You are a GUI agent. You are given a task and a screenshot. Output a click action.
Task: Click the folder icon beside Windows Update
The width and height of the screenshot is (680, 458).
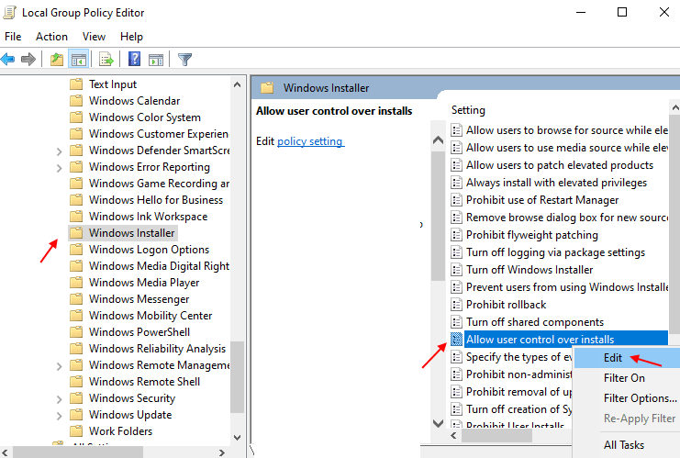76,415
